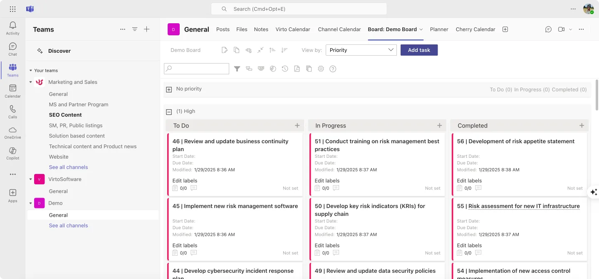This screenshot has height=279, width=599.
Task: Add a comment on task 46
Action: (x=193, y=188)
